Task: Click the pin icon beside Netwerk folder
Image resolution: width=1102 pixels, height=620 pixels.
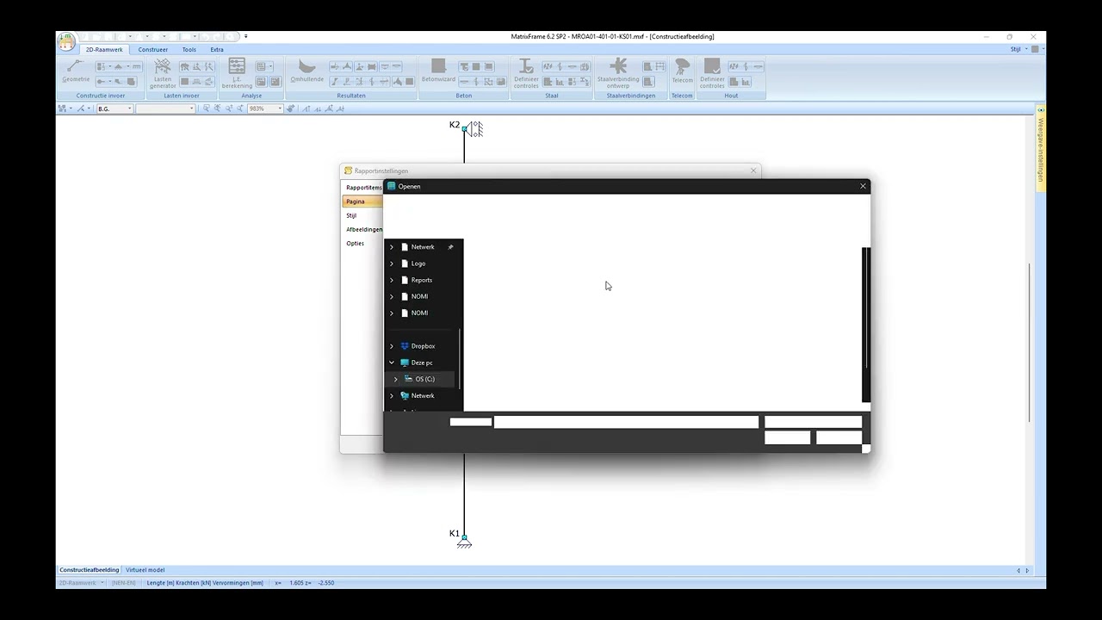Action: tap(450, 247)
